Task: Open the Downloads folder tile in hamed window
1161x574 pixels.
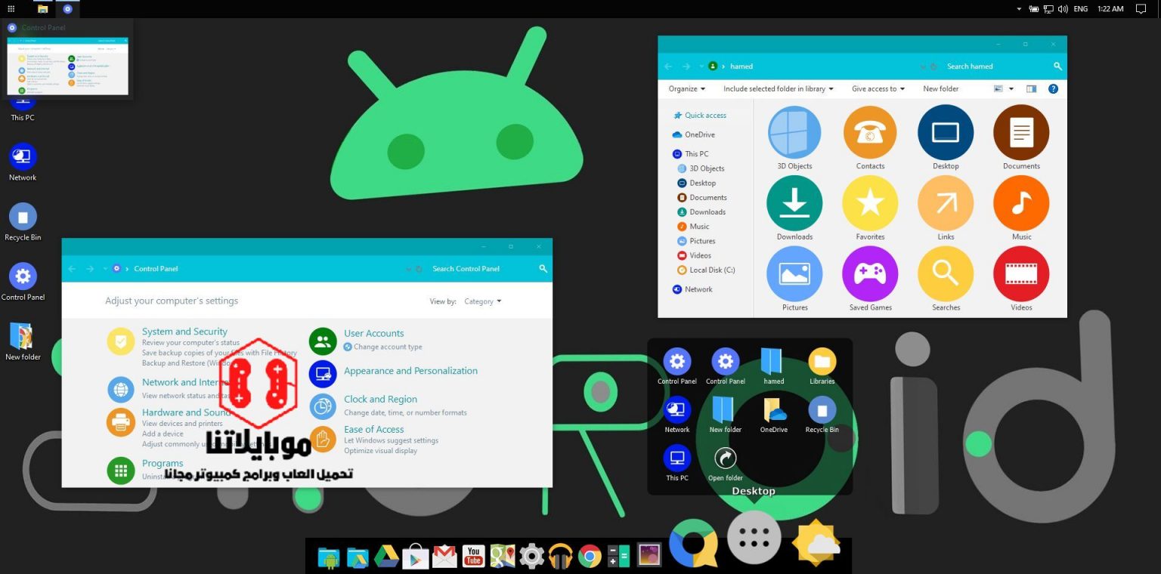Action: pyautogui.click(x=794, y=208)
